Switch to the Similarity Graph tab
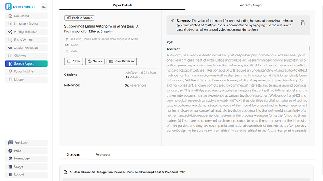 click(x=250, y=5)
